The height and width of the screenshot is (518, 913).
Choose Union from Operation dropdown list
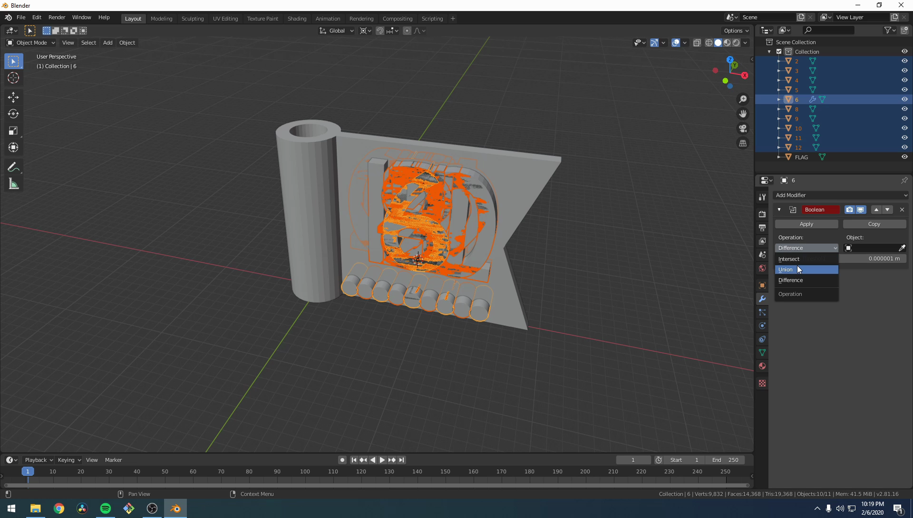tap(806, 269)
